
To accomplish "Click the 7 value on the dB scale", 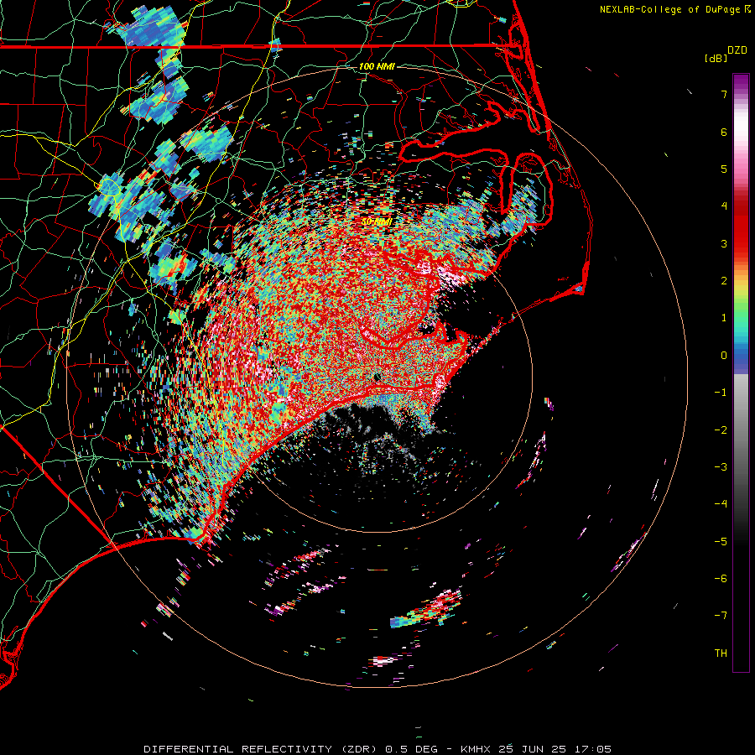I will point(724,94).
